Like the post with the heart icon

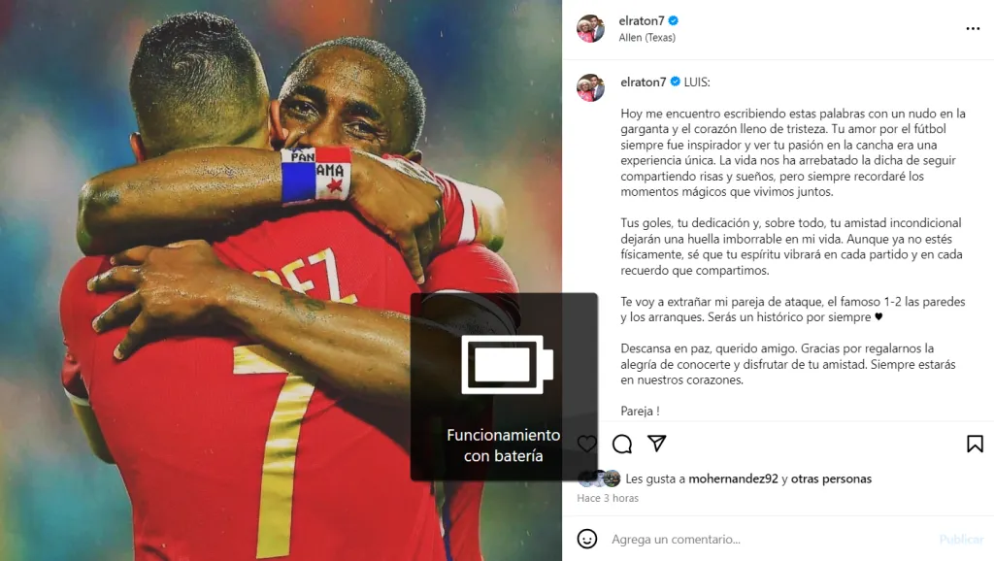[587, 444]
